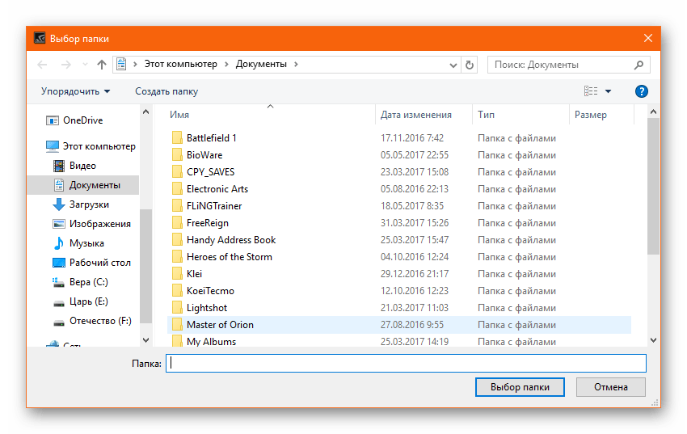Select OneDrive in navigation pane
Viewport: 687px width, 434px height.
[x=82, y=120]
